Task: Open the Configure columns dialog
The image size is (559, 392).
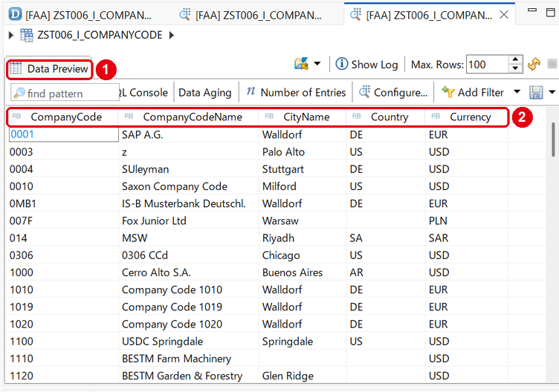Action: pyautogui.click(x=393, y=92)
